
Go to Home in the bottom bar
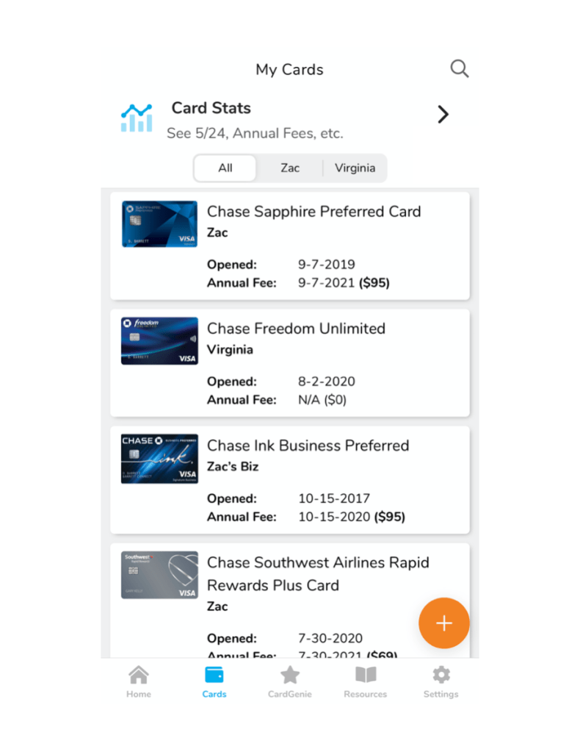point(138,681)
